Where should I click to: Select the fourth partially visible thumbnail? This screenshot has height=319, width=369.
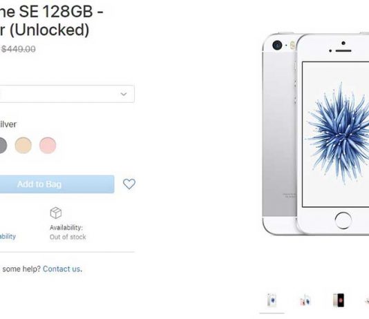367,300
